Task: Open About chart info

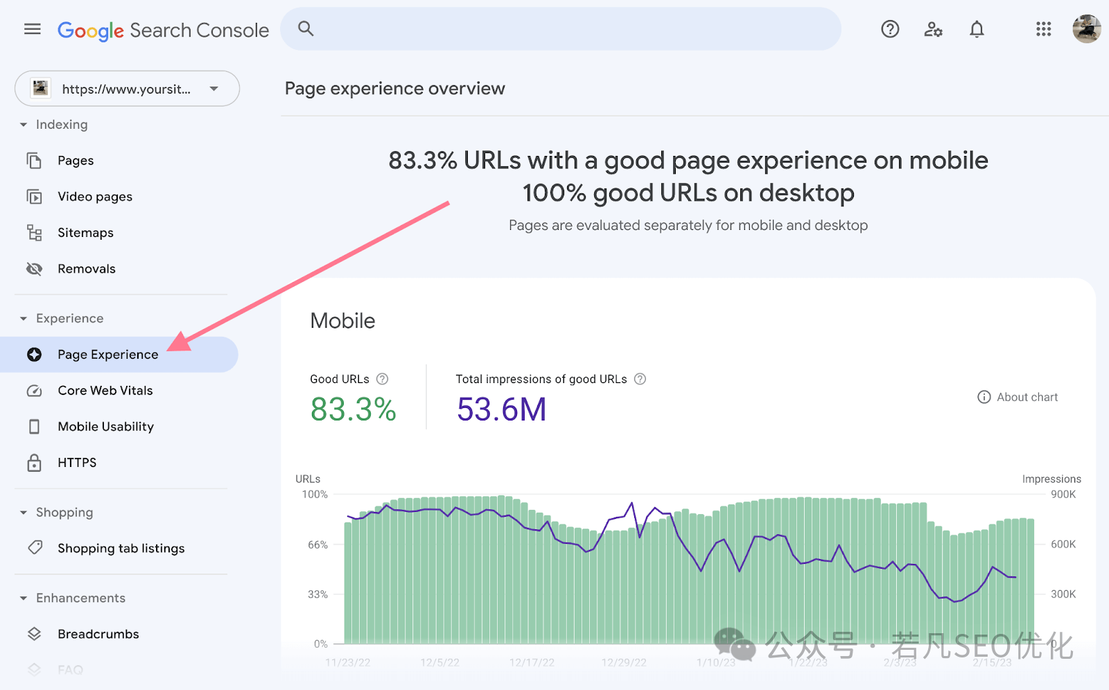Action: [1018, 397]
